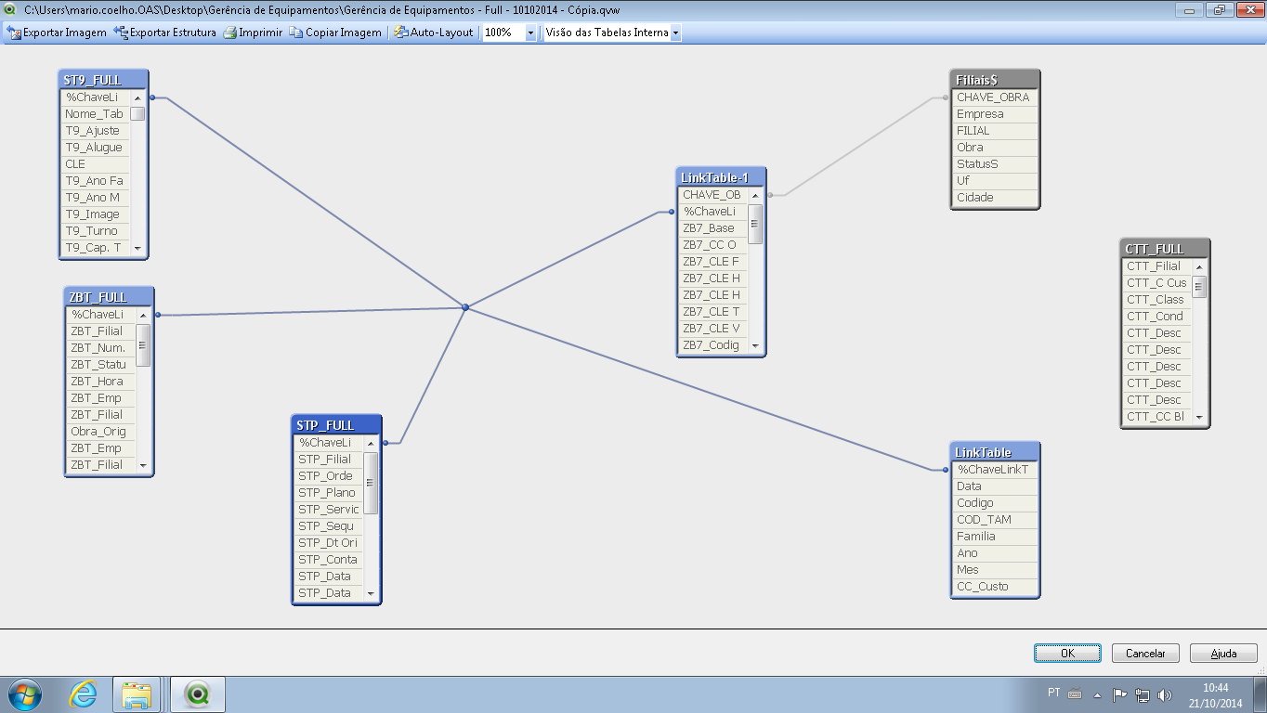Select the ST9_FULL table header
This screenshot has height=713, width=1267.
click(102, 80)
